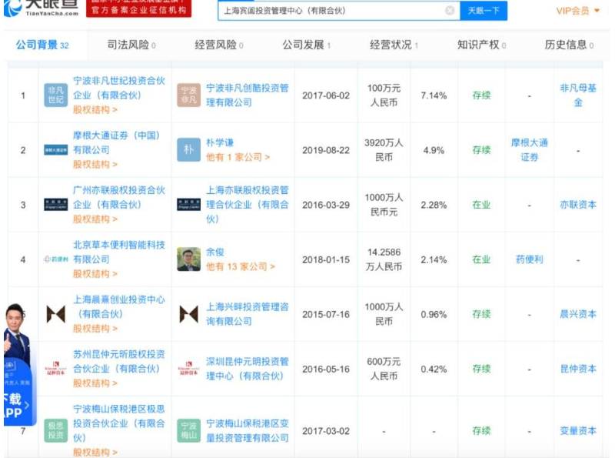Open 北京草本便利智能科技有限公司 link

tap(119, 252)
